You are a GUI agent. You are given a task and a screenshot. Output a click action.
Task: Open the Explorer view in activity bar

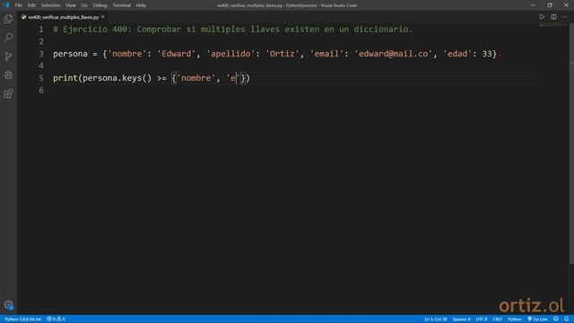[x=8, y=19]
